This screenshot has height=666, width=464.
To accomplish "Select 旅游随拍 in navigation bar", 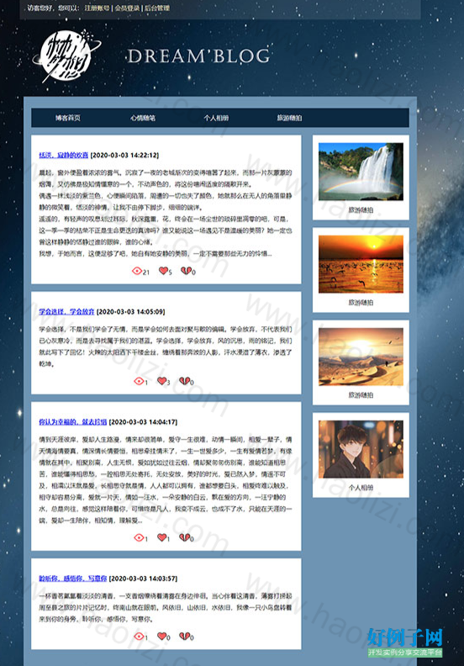I will [x=289, y=118].
